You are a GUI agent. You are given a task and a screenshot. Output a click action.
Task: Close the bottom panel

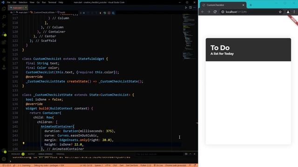click(x=195, y=154)
